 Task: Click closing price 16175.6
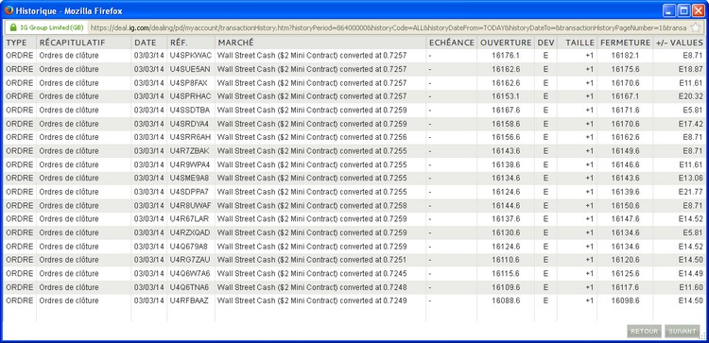tap(626, 69)
